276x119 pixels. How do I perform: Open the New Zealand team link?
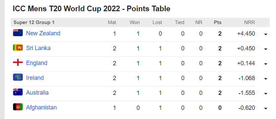43,33
